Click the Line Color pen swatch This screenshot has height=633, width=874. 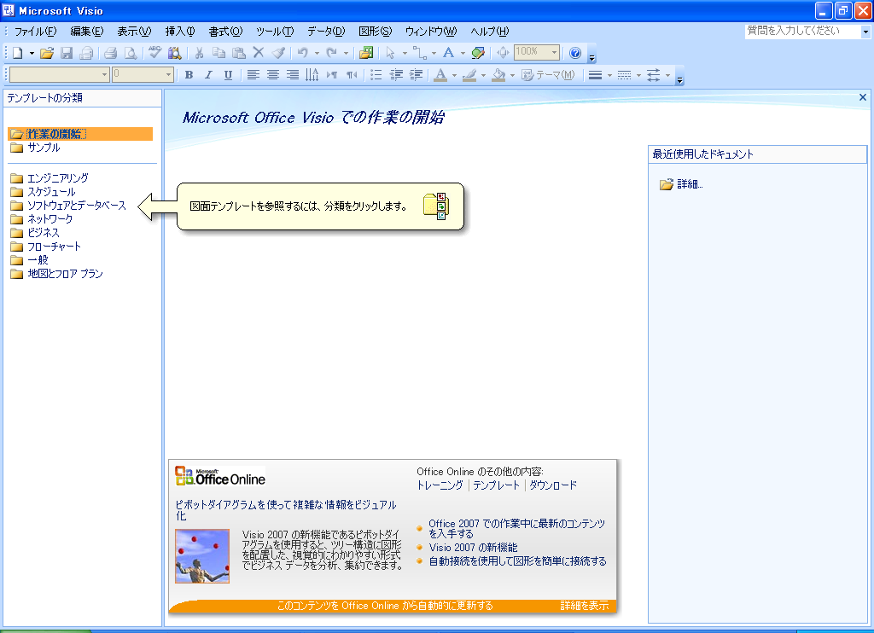click(x=469, y=75)
